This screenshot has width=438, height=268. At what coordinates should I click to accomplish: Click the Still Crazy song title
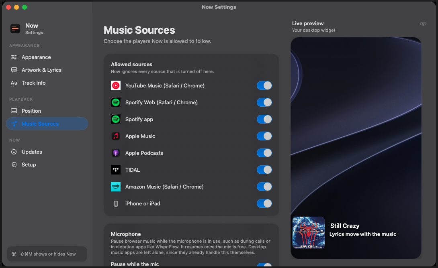pyautogui.click(x=345, y=226)
